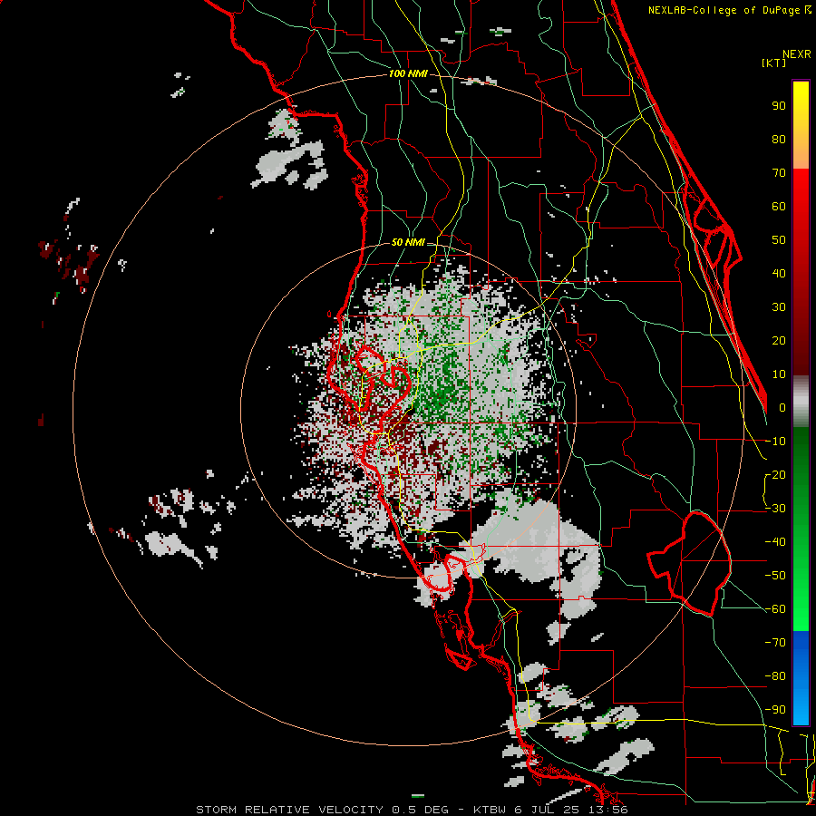
Task: Click the [KT] unit label above the scale
Action: (774, 63)
